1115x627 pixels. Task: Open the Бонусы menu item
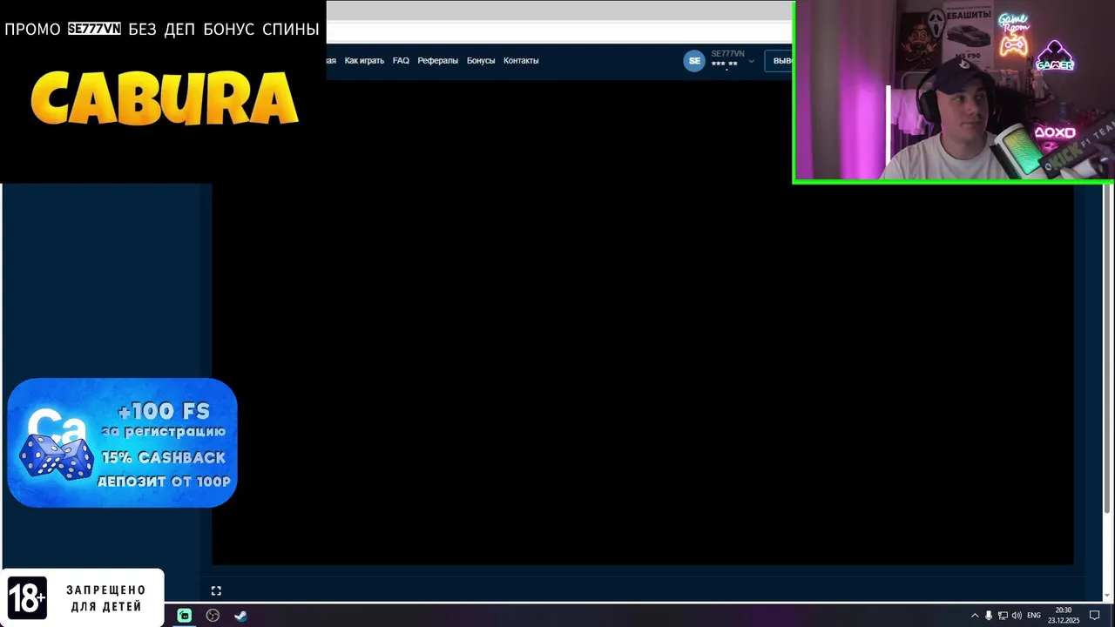[481, 61]
